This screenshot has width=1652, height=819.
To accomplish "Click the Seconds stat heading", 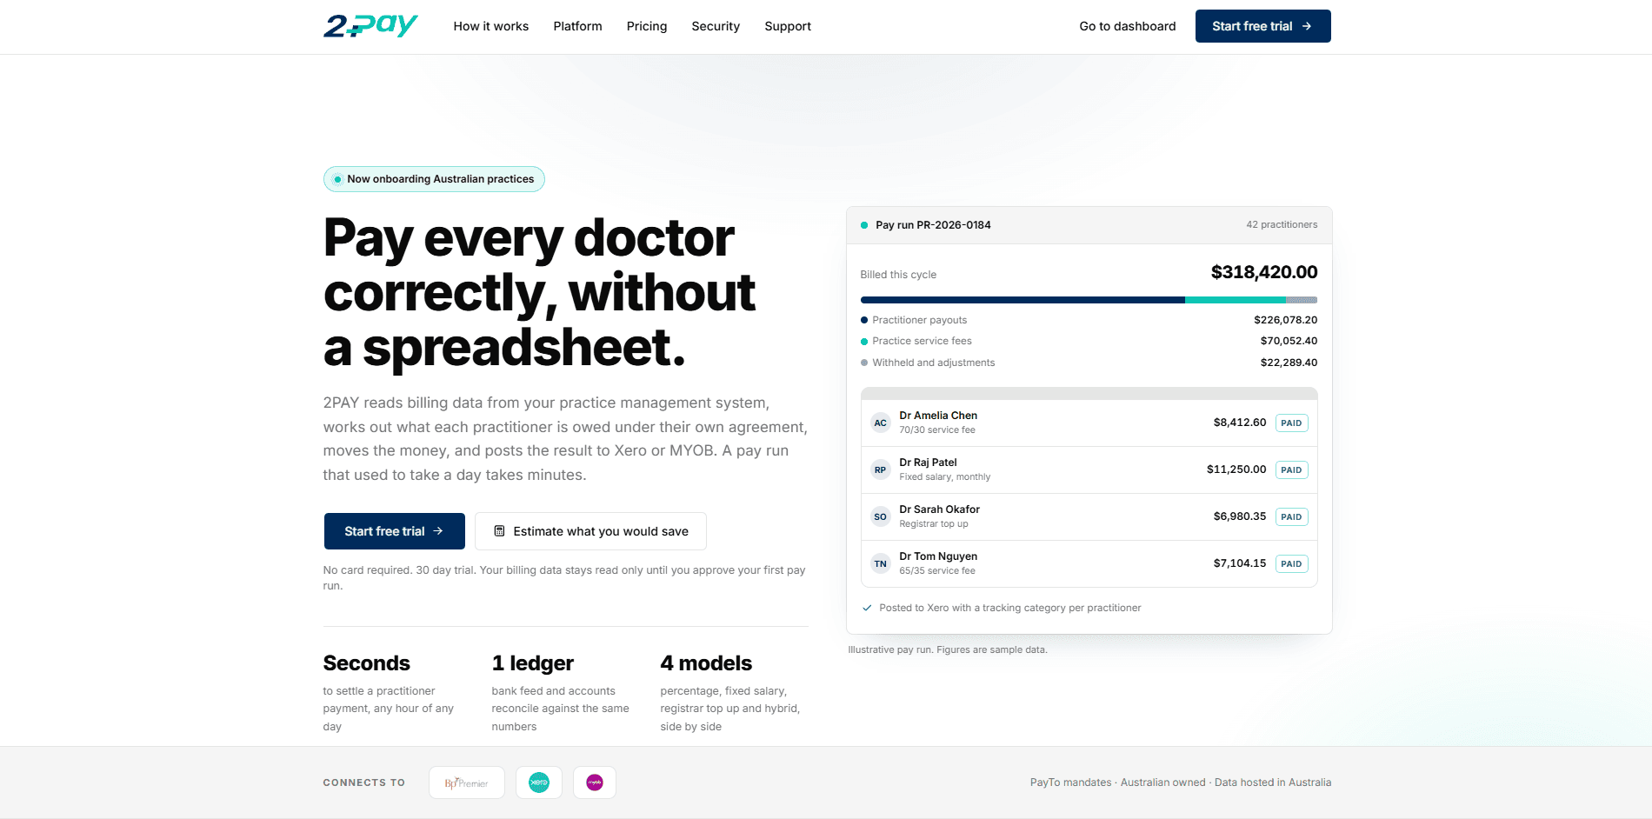I will (x=366, y=663).
